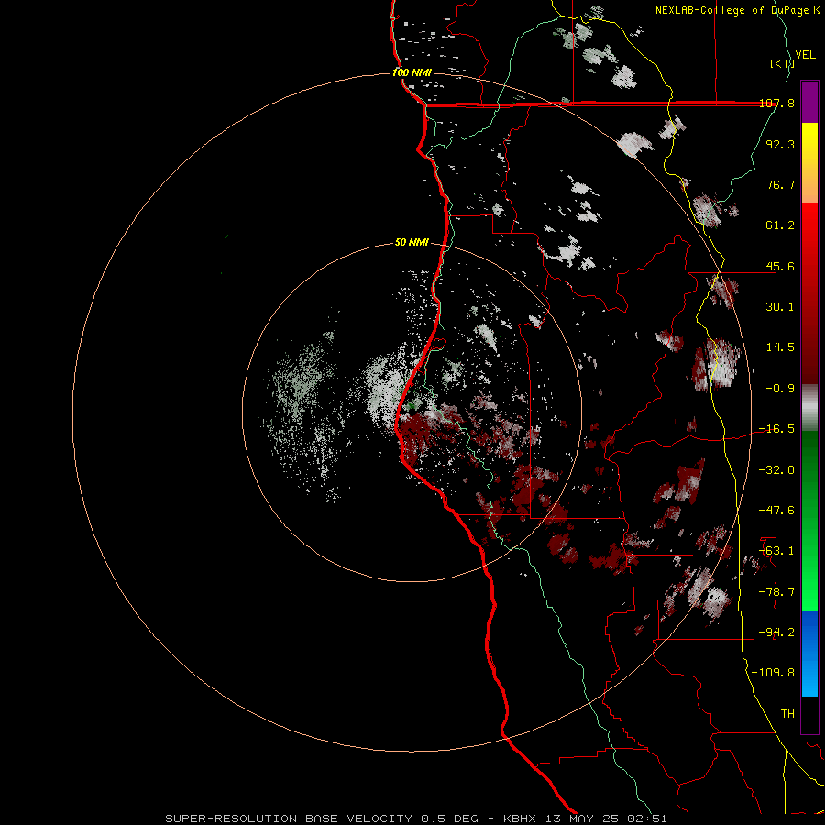Click the 50 NMI range ring label
825x825 pixels.
click(412, 243)
